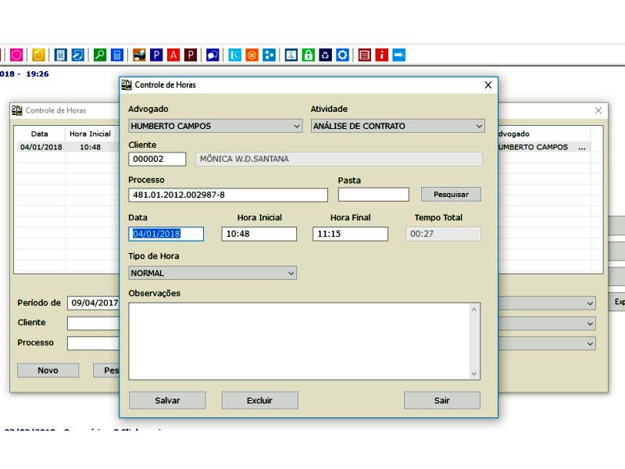
Task: Expand the Advogado dropdown
Action: coord(296,126)
